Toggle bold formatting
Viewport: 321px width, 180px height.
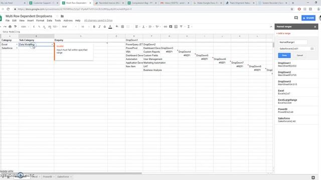click(x=94, y=26)
